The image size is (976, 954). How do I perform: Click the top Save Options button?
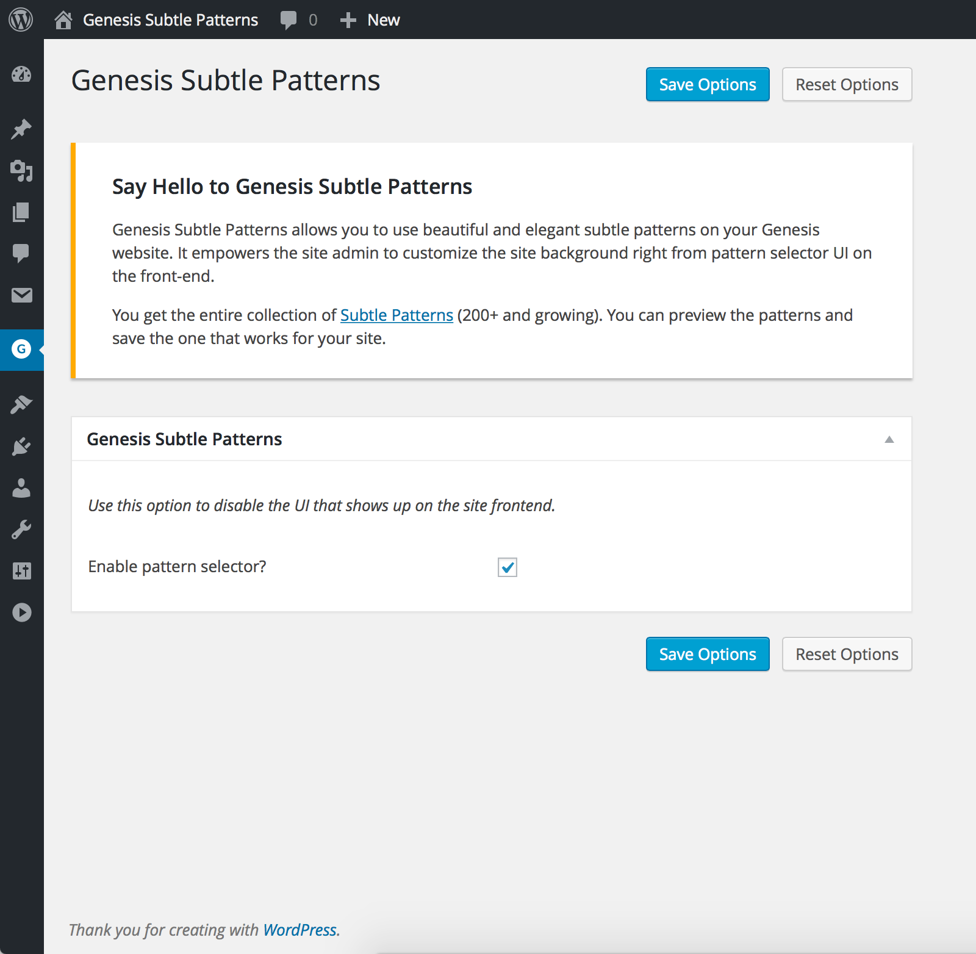[708, 84]
